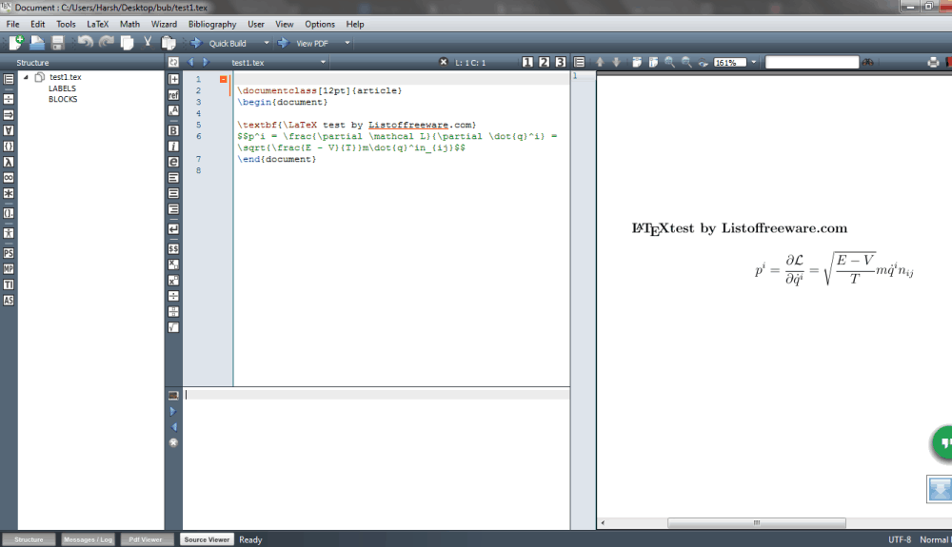
Task: Open the PS tricks commands panel
Action: point(9,253)
